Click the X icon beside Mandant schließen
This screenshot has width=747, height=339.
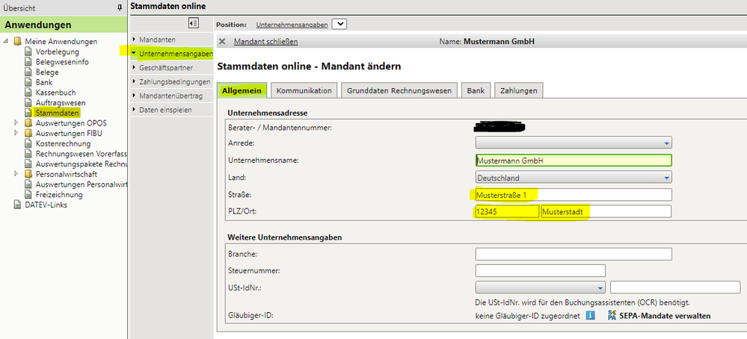222,41
